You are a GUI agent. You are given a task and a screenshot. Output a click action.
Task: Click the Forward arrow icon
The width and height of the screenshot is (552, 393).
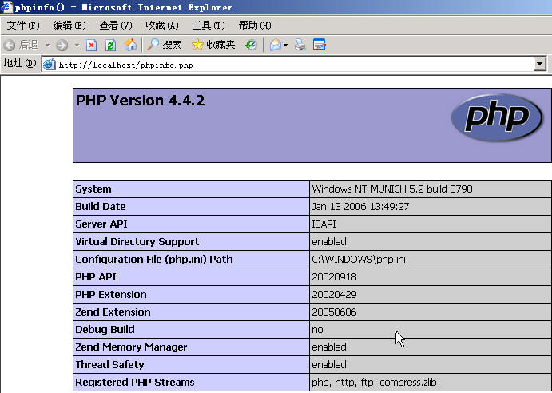click(x=62, y=45)
